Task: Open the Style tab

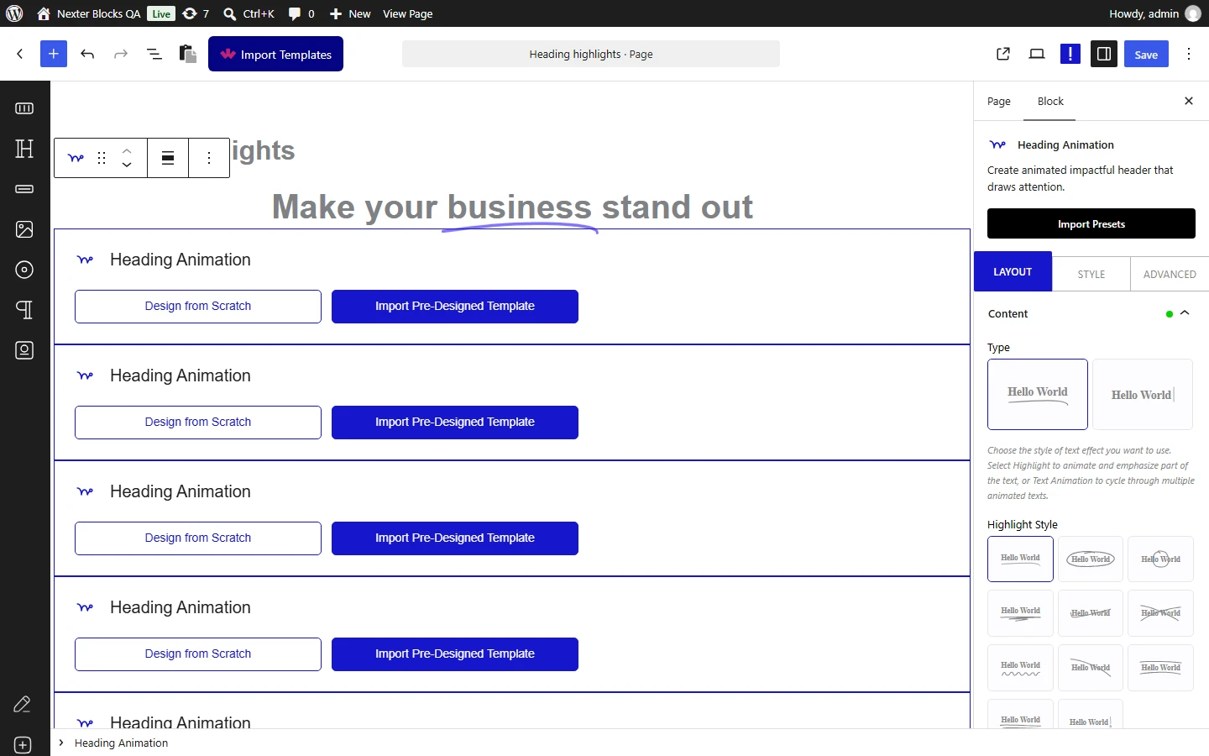Action: click(1091, 274)
